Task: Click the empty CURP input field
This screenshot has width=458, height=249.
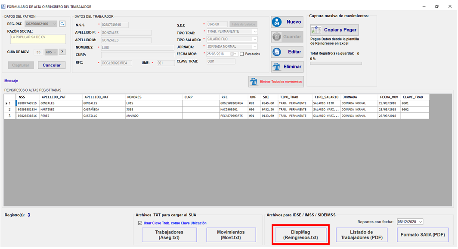Action: click(x=138, y=55)
